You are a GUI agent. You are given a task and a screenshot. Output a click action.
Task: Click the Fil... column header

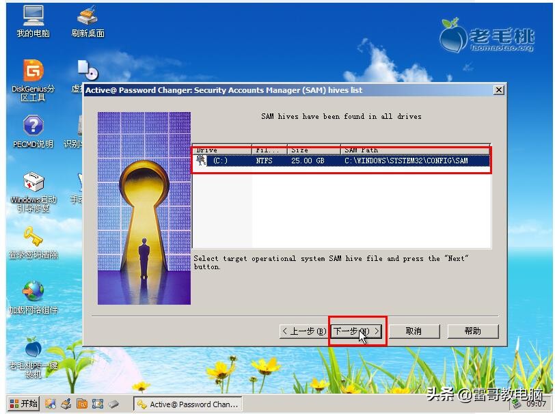coord(269,150)
